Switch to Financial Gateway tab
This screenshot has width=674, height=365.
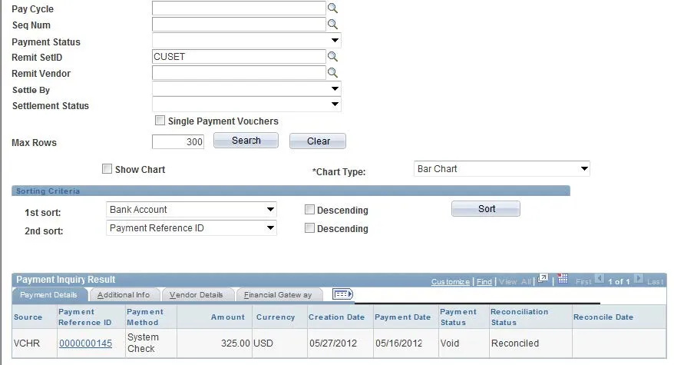click(x=278, y=295)
